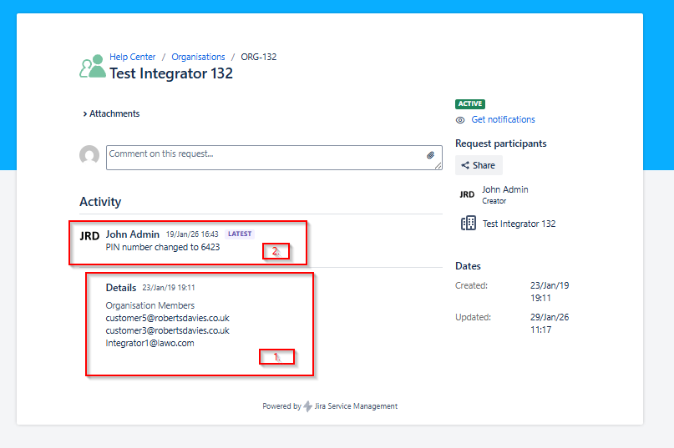Click the Get notifications link

click(x=503, y=120)
